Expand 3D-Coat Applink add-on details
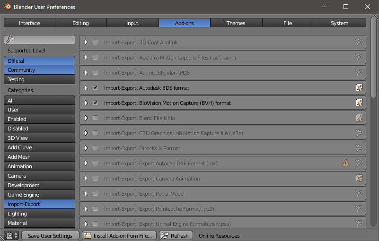This screenshot has width=379, height=241. point(86,42)
